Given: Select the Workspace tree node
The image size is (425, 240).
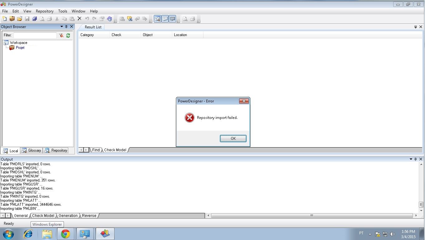Looking at the screenshot, I should pos(18,43).
